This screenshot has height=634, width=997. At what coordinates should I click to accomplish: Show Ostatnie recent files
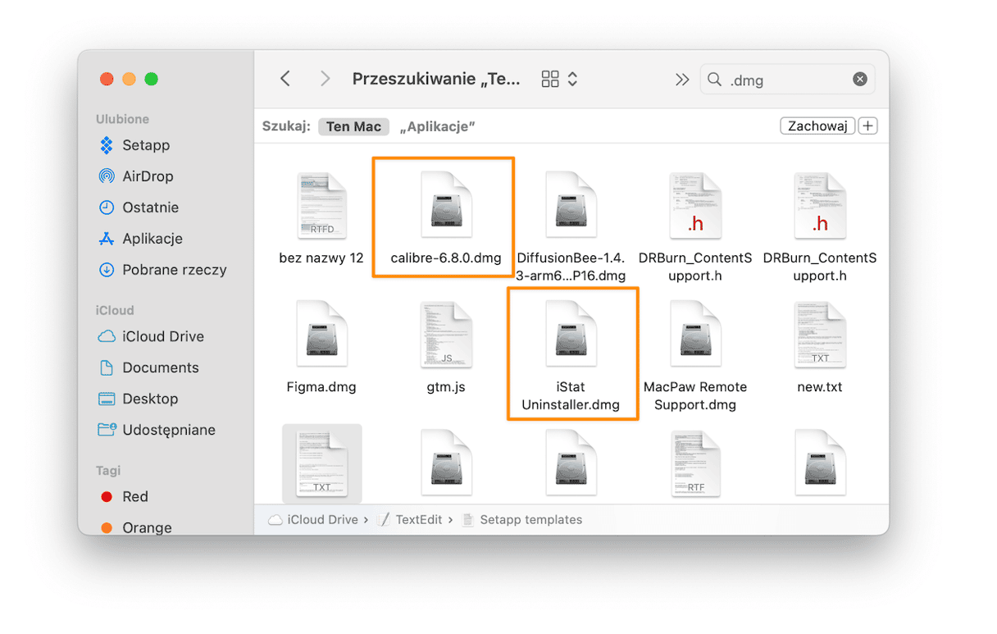[x=138, y=208]
